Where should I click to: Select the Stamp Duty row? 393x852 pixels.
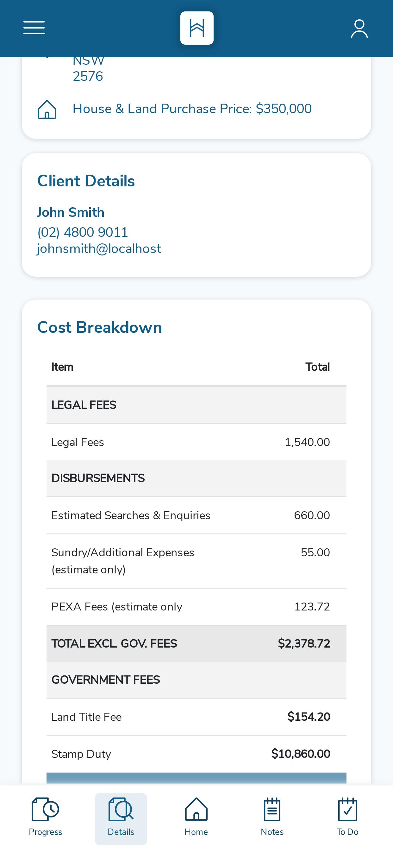coord(196,754)
